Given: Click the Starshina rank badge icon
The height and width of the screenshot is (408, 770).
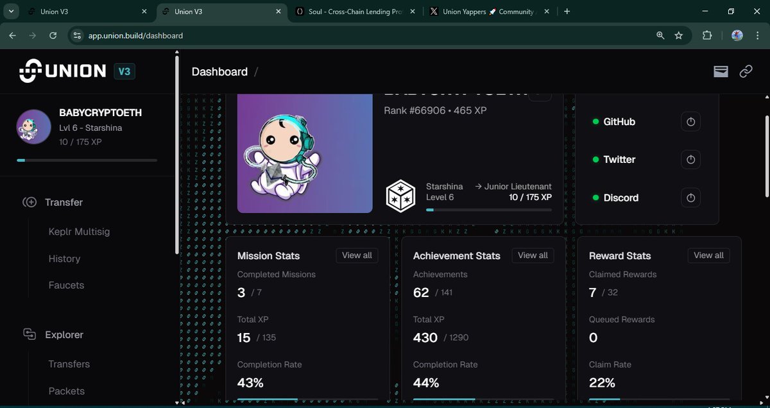Looking at the screenshot, I should pos(400,196).
